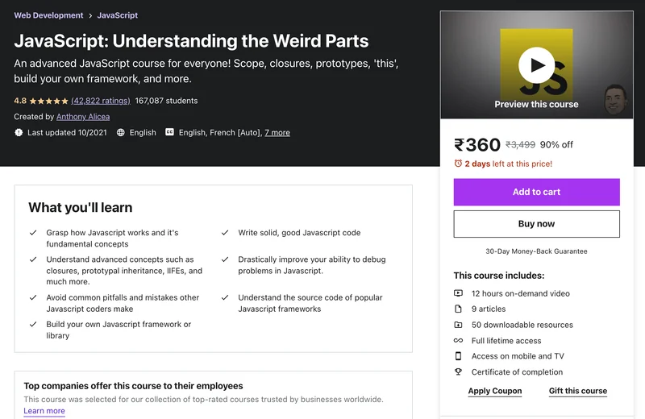Click the closed captions icon
645x419 pixels.
(170, 132)
